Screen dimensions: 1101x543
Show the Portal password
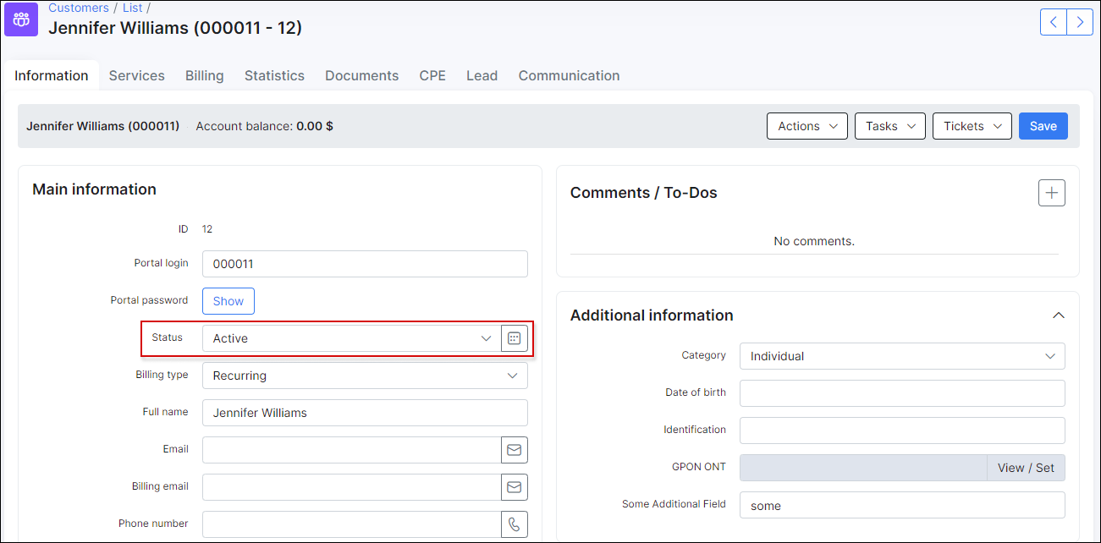[x=228, y=301]
